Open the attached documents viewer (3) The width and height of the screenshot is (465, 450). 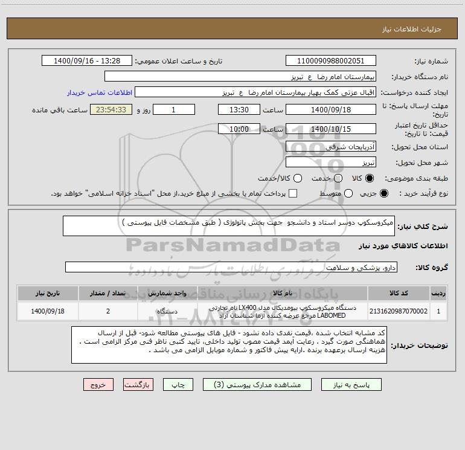point(257,385)
